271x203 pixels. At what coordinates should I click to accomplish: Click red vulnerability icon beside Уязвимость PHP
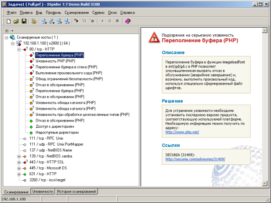pos(32,61)
